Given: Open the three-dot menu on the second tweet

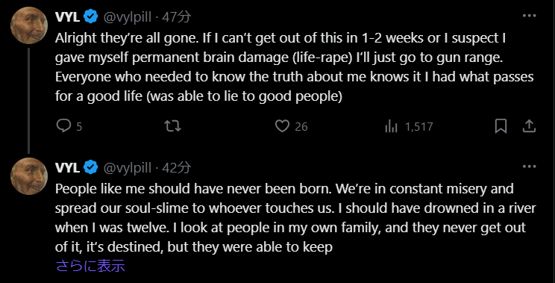Looking at the screenshot, I should (529, 167).
